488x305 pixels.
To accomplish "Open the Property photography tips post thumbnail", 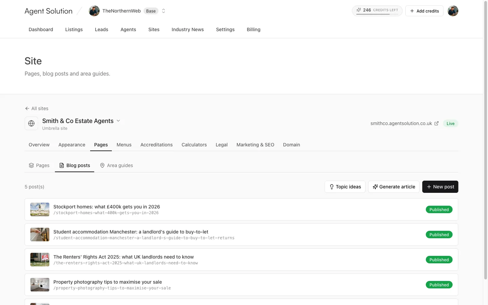I will (x=40, y=285).
